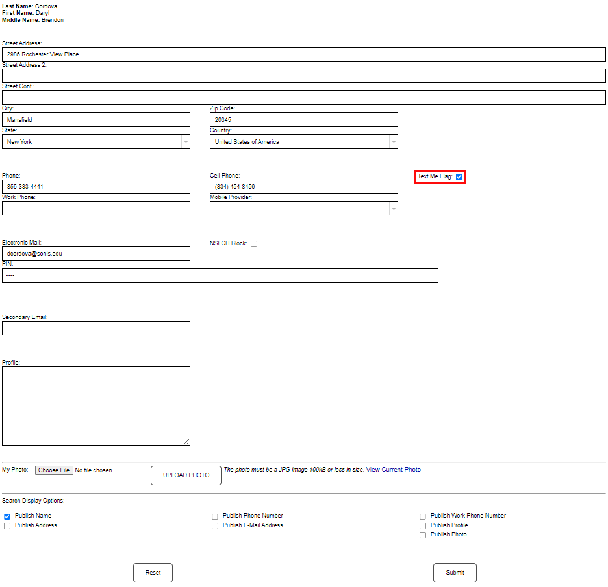Toggle Publish Photo on
Screen dimensions: 608x587
[x=422, y=534]
